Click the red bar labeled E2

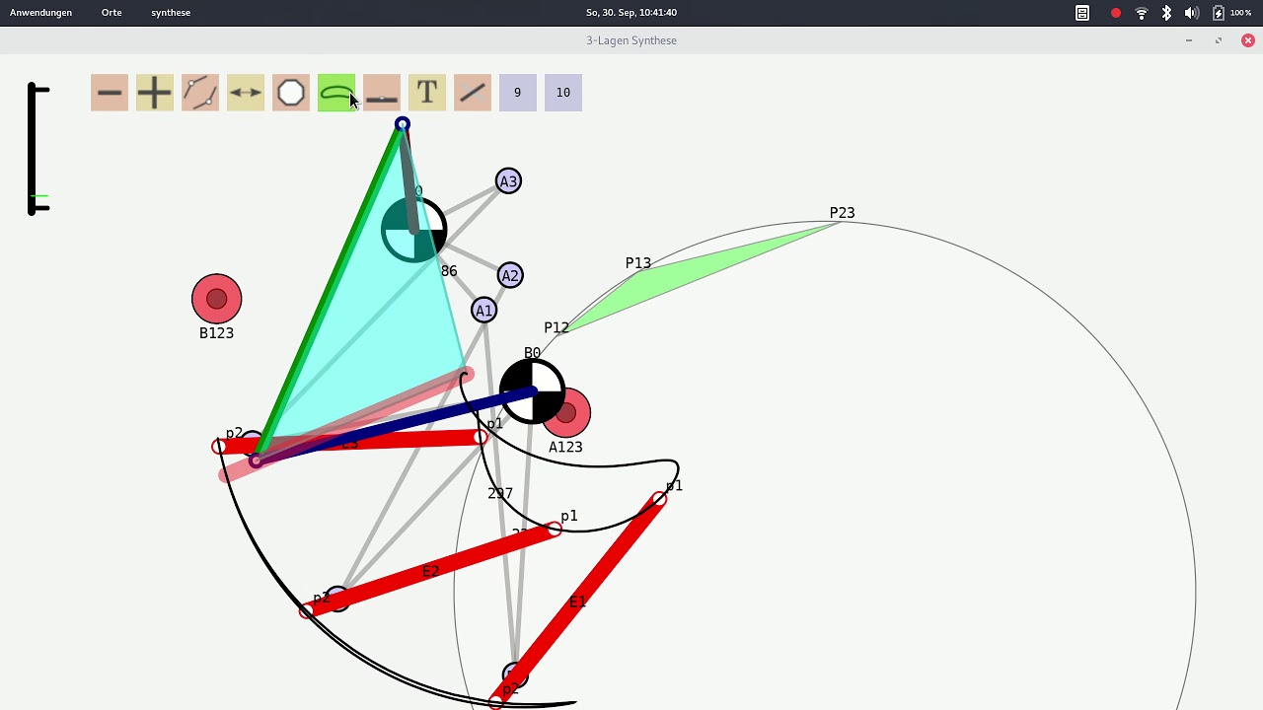[x=430, y=571]
